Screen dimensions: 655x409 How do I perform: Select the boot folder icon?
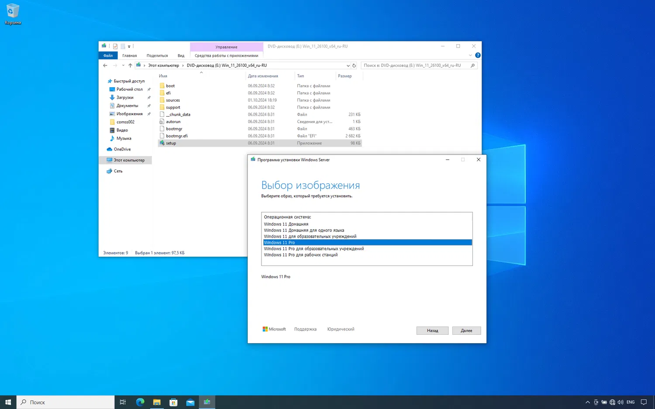[162, 86]
